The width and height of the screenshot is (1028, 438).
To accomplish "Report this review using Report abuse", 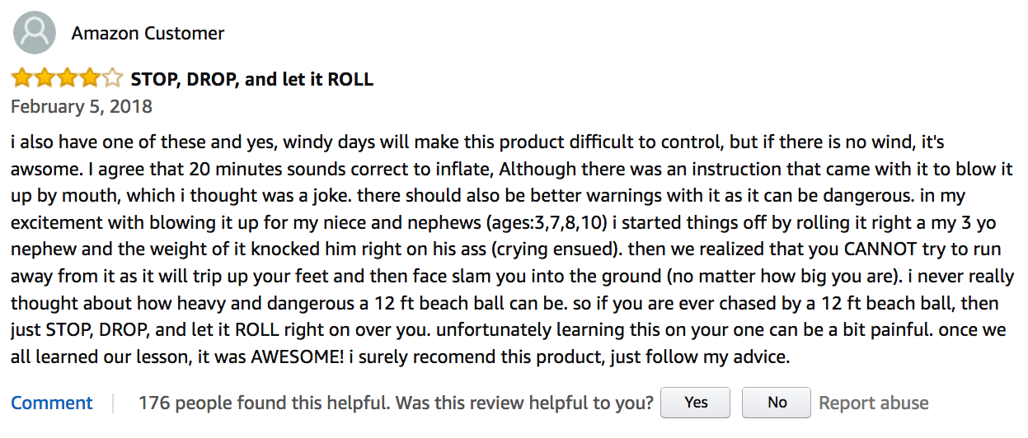I will [874, 403].
